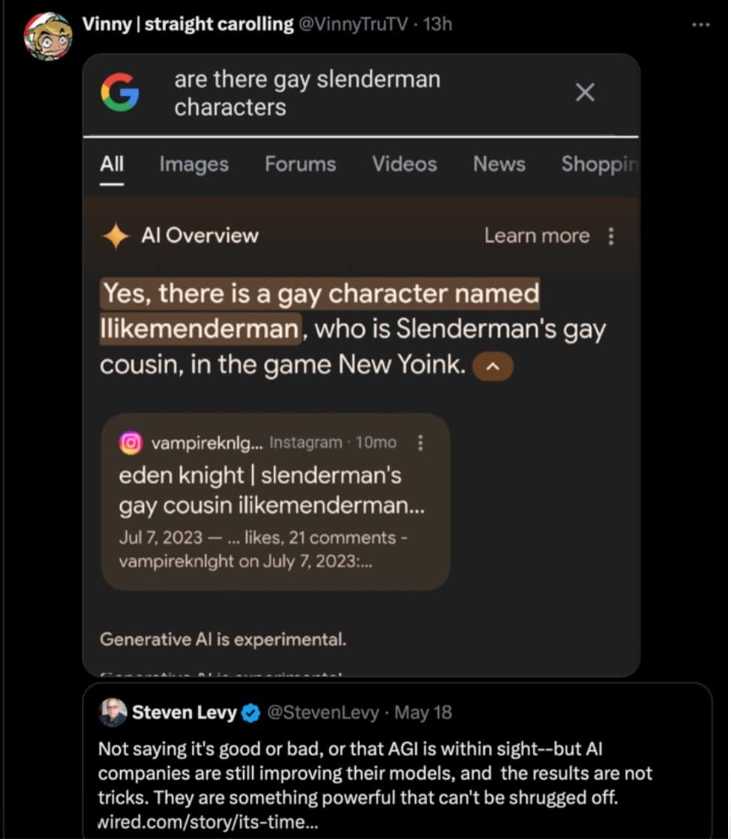Open the three-dot menu on the vampireknlg card

tap(420, 443)
